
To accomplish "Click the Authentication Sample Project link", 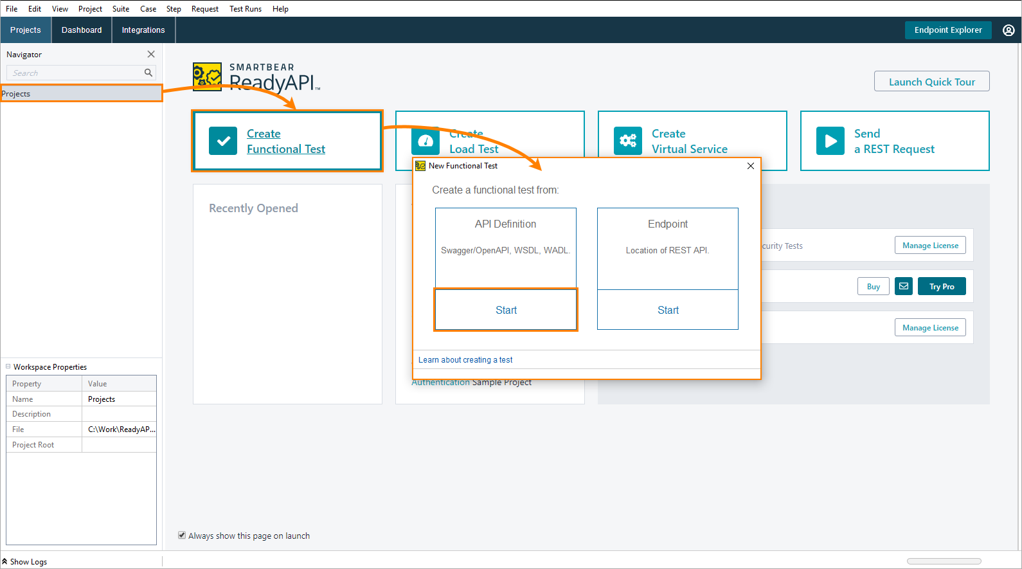I will coord(472,383).
